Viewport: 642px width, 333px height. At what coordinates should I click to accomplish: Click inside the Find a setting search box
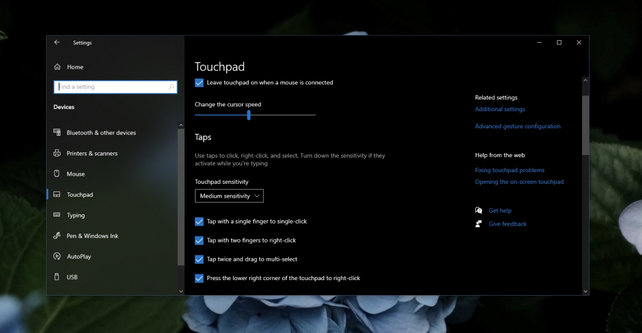click(115, 87)
